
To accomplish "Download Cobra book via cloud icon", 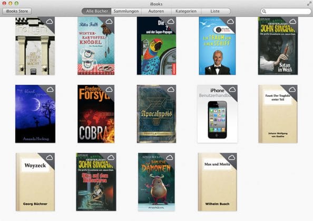I will click(109, 89).
